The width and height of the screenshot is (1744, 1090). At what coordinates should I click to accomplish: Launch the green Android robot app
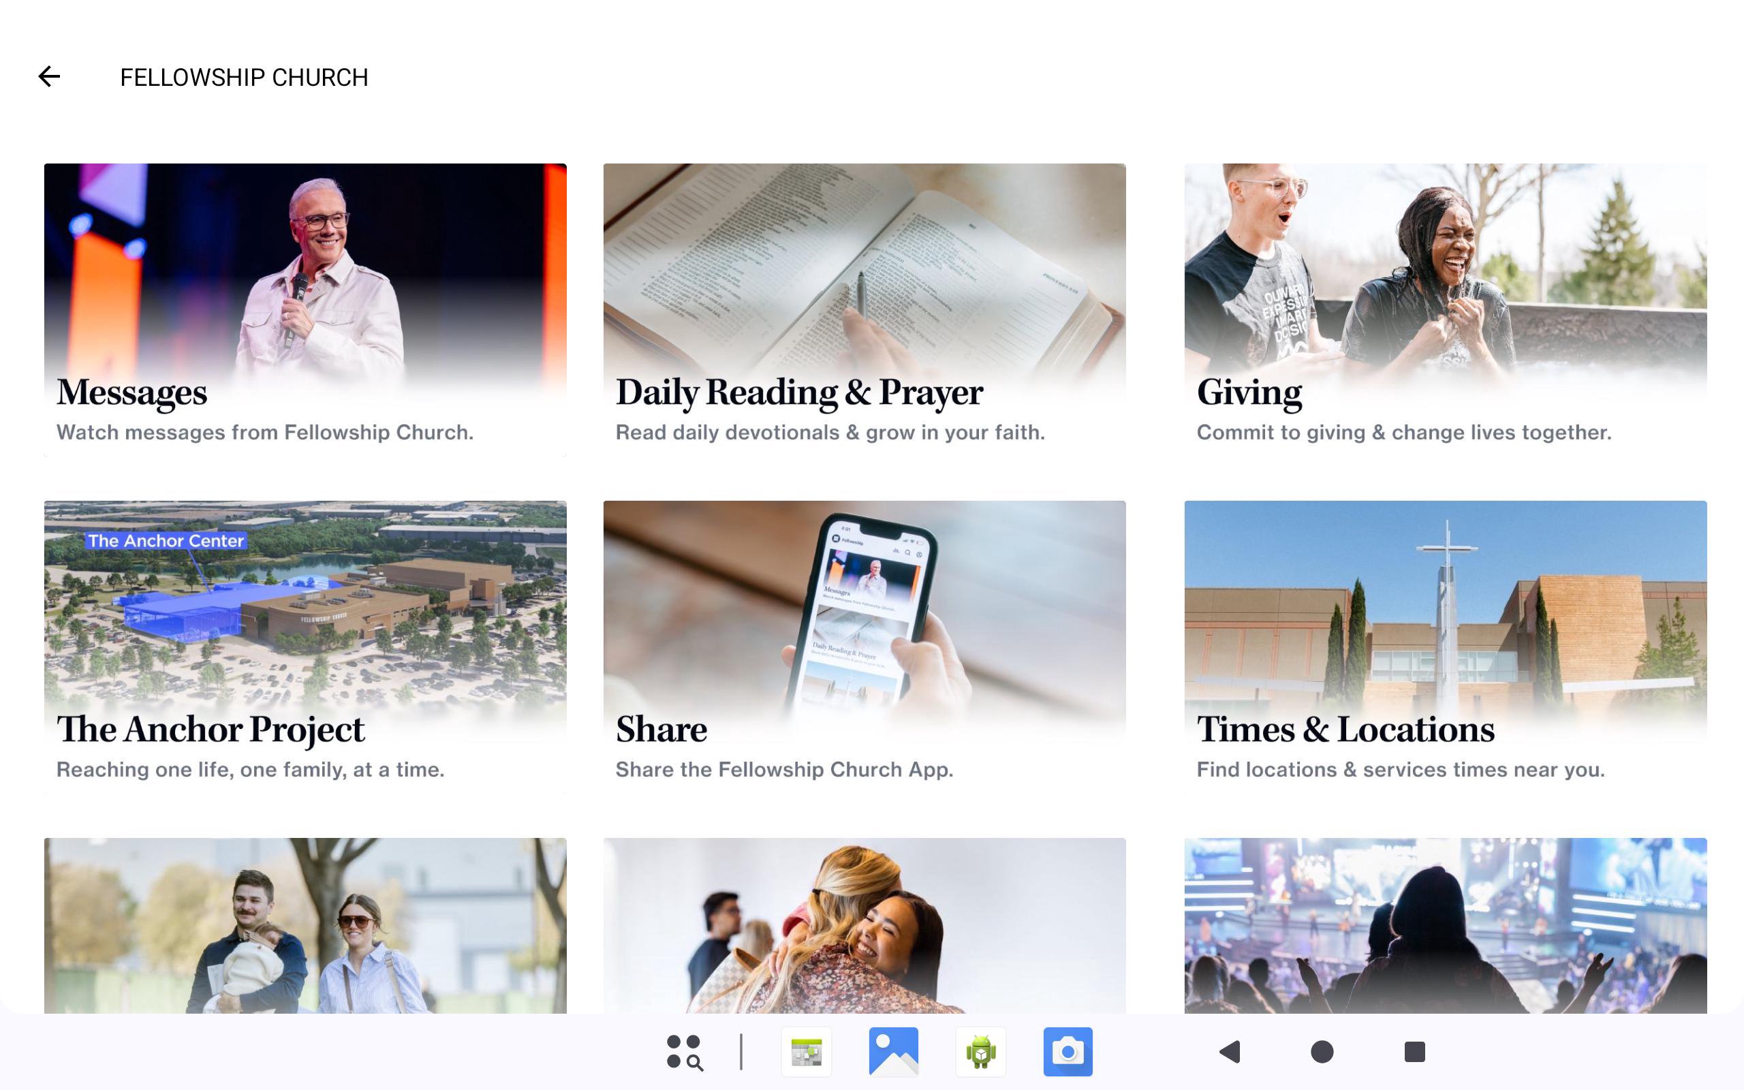point(981,1052)
